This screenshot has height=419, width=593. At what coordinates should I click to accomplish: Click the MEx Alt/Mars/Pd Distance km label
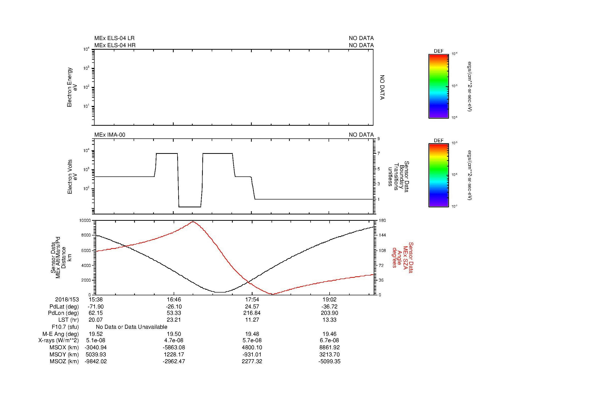coord(61,258)
